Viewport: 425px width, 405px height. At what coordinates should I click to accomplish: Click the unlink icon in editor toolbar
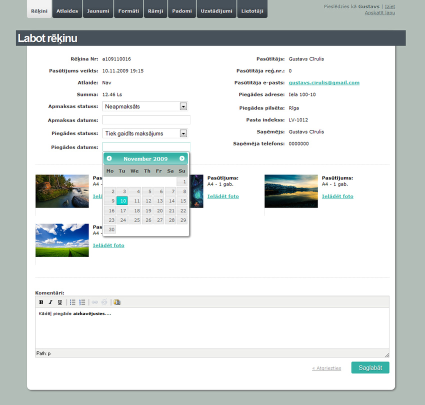[104, 302]
